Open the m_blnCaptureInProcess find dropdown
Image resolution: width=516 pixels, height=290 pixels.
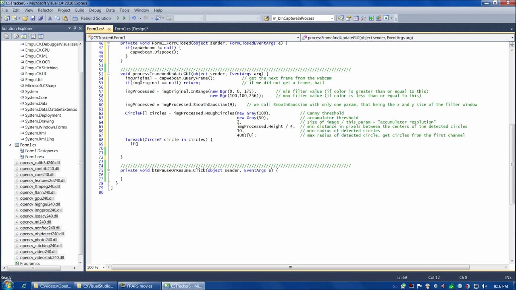tap(332, 18)
